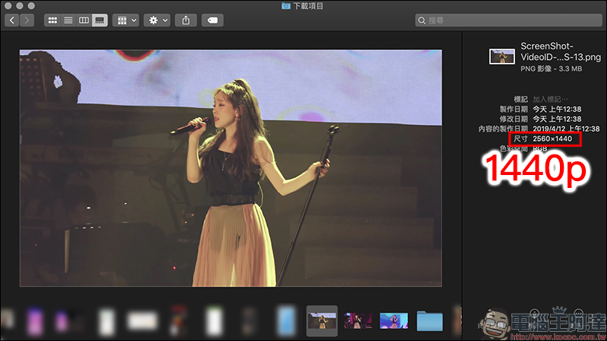Open the gear action menu

click(x=159, y=20)
